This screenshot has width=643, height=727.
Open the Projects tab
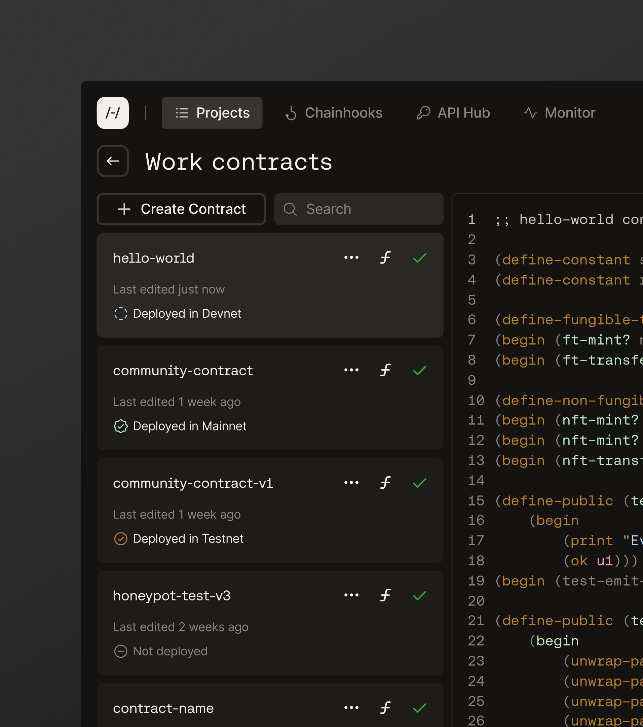tap(212, 113)
